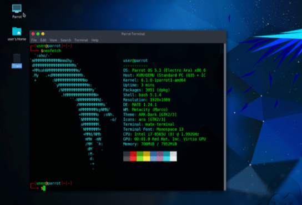Viewport: 302px width, 205px height.
Task: Click the blue color block in neofetch palette
Action: click(x=153, y=156)
